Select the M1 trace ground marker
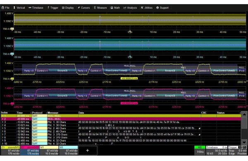The width and height of the screenshot is (248, 161). point(12,29)
